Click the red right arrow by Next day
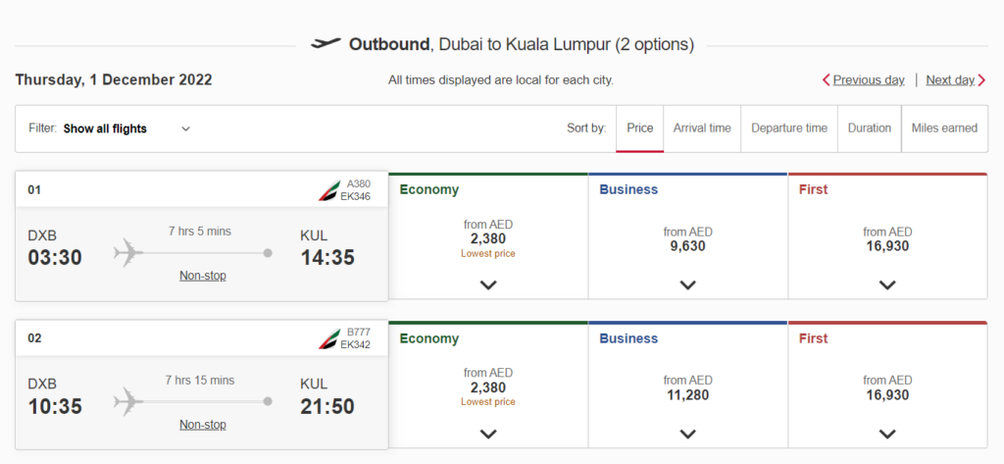This screenshot has width=1004, height=464. (981, 80)
